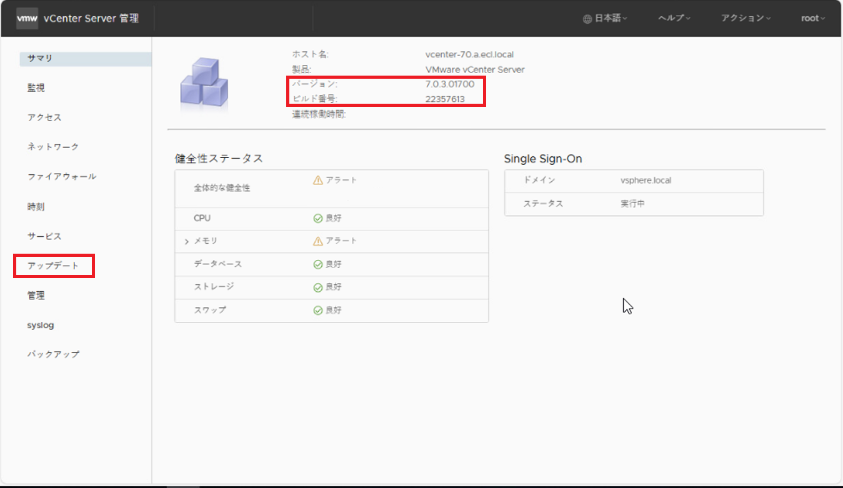Click the domain value vsphere.local

[646, 180]
